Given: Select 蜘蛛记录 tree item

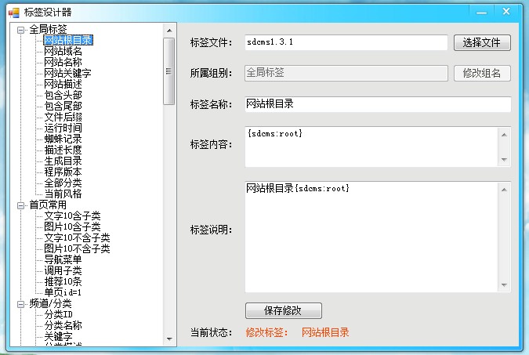Looking at the screenshot, I should point(63,139).
